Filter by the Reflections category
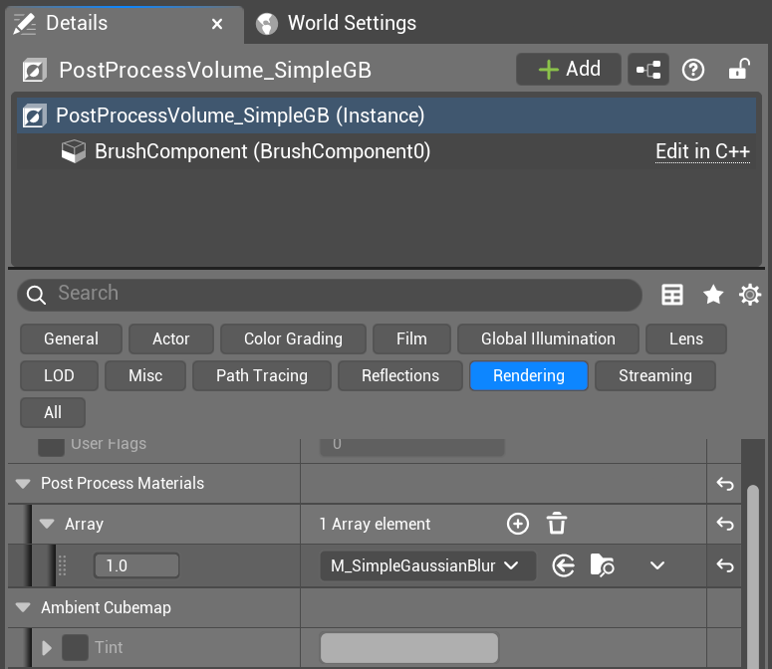 click(400, 376)
